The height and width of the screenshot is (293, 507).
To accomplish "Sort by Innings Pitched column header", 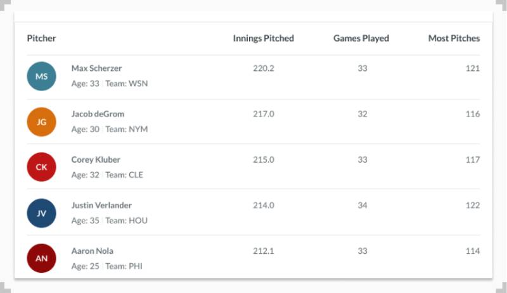I will click(x=263, y=38).
